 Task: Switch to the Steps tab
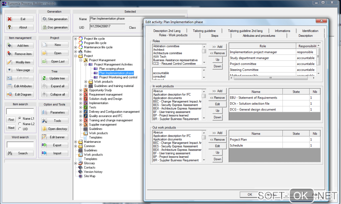point(215,35)
